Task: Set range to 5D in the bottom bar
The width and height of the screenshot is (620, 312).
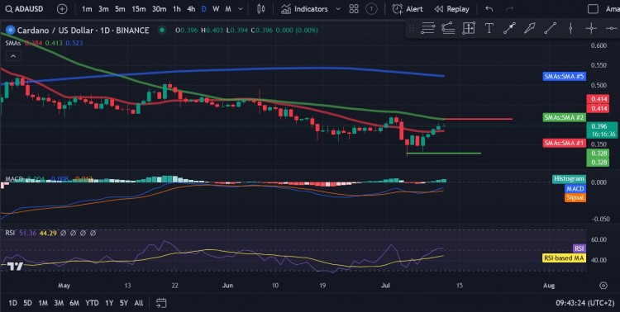Action: (27, 303)
